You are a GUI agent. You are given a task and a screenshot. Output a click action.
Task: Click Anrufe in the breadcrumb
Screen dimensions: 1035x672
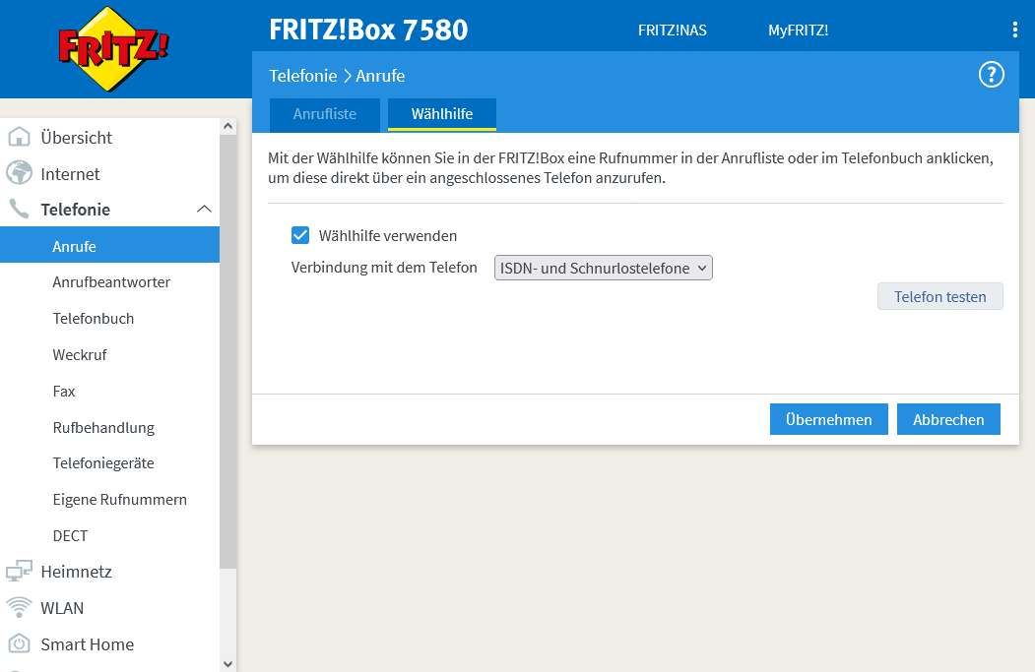click(x=380, y=76)
